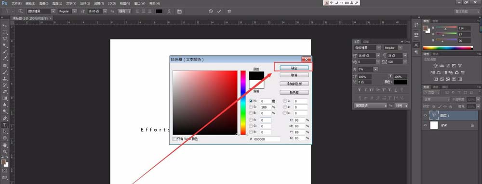Viewport: 482px width, 184px height.
Task: Select the H hue radio button
Action: (251, 101)
